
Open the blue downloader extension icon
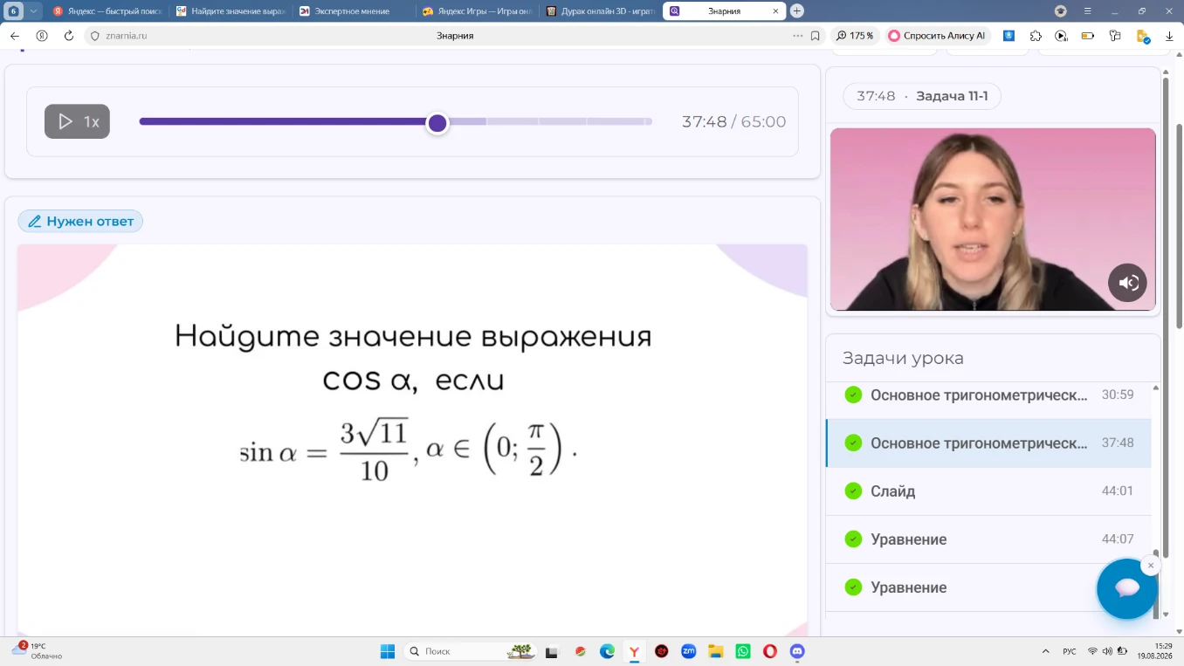[1008, 36]
